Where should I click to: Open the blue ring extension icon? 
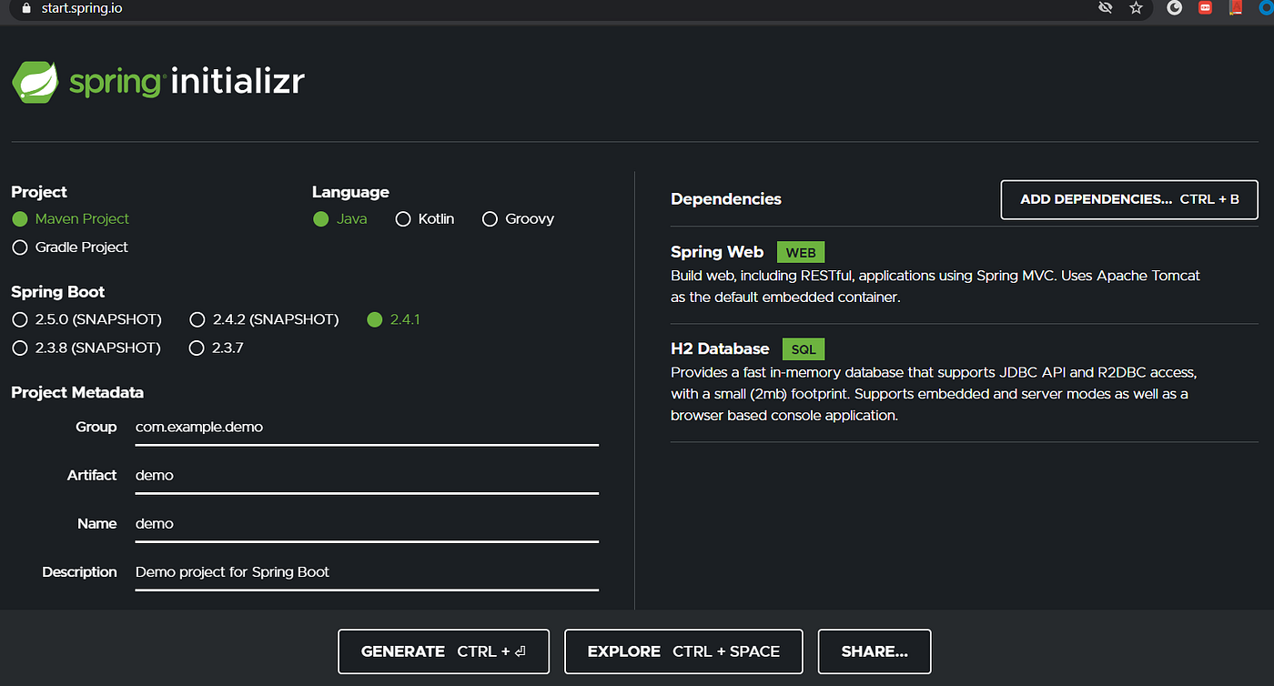click(x=1265, y=8)
